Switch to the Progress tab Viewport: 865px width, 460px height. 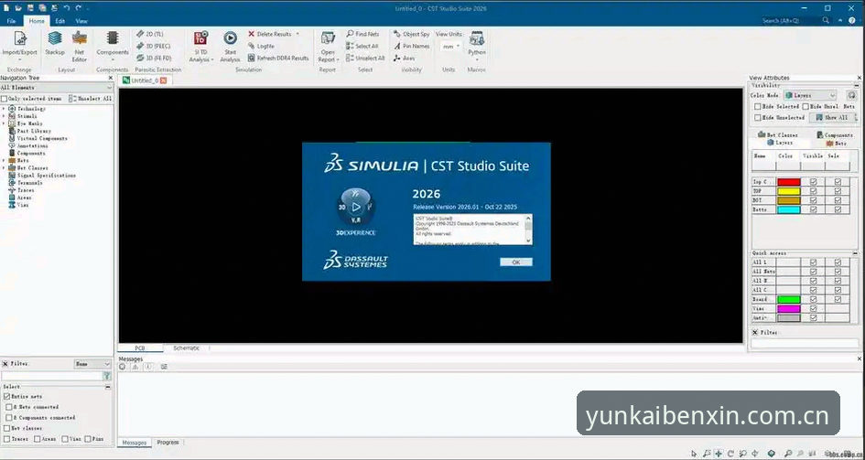pyautogui.click(x=168, y=442)
